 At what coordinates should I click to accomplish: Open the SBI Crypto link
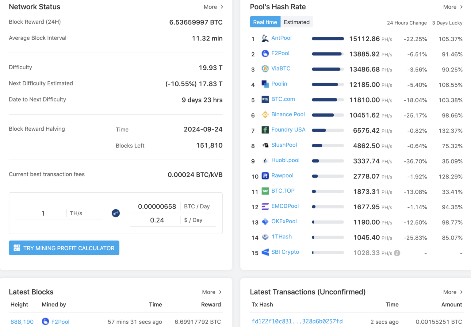coord(285,252)
